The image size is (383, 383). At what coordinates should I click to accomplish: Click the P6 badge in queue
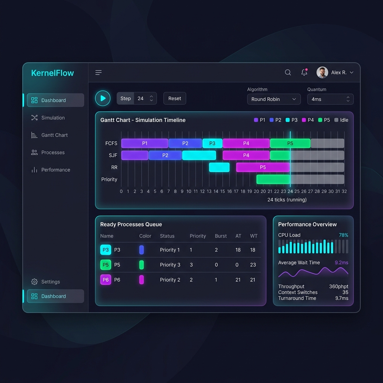tap(105, 280)
